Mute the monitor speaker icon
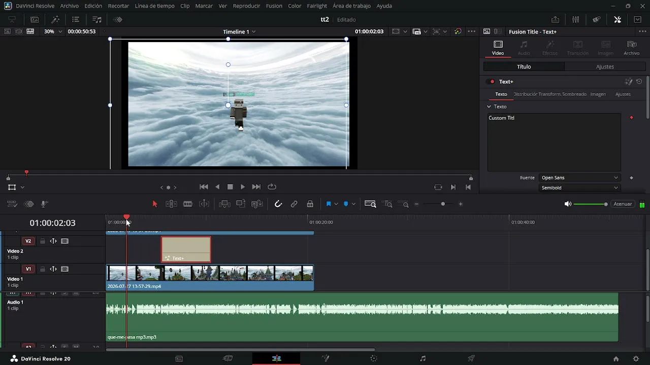Viewport: 650px width, 365px height. pyautogui.click(x=568, y=204)
